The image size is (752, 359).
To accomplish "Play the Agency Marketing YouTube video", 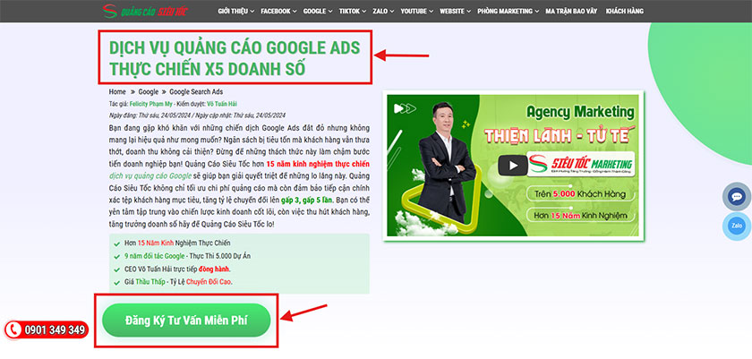I will point(513,166).
